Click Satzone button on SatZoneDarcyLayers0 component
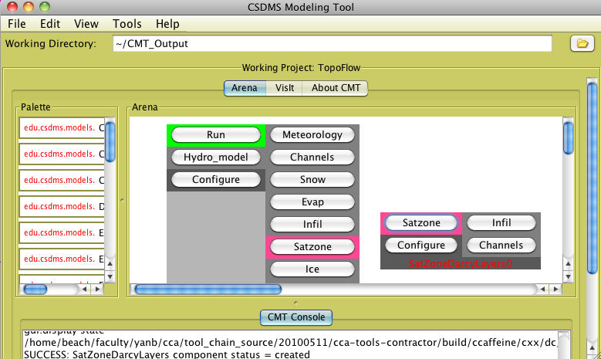Image resolution: width=601 pixels, height=359 pixels. tap(421, 223)
